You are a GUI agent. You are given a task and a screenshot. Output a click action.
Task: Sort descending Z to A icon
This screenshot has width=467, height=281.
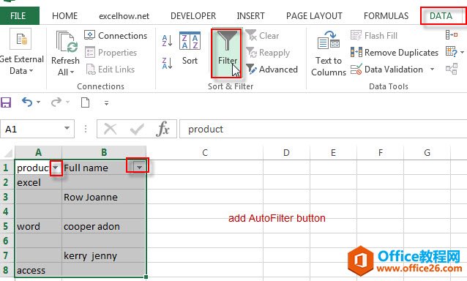pos(167,63)
